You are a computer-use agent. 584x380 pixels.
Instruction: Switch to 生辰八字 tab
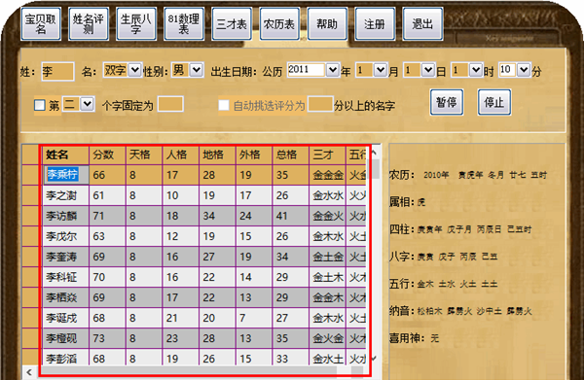pos(136,23)
